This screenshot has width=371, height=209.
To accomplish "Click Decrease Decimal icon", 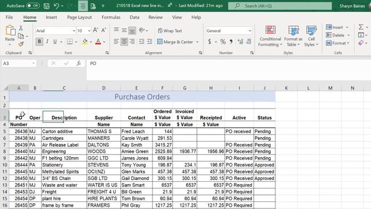I will click(x=249, y=42).
